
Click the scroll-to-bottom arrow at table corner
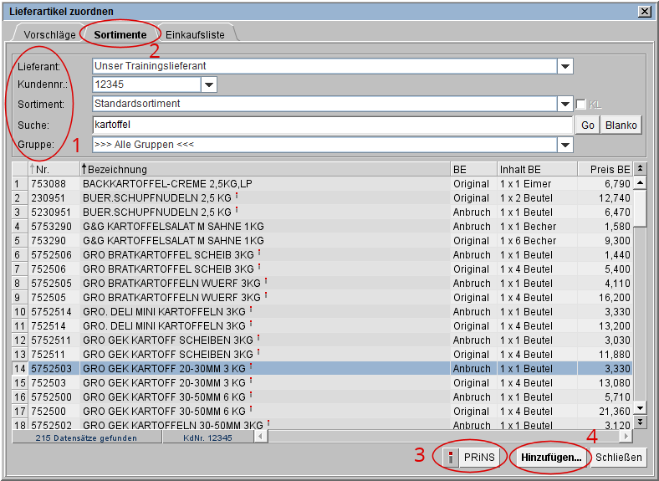[x=640, y=422]
